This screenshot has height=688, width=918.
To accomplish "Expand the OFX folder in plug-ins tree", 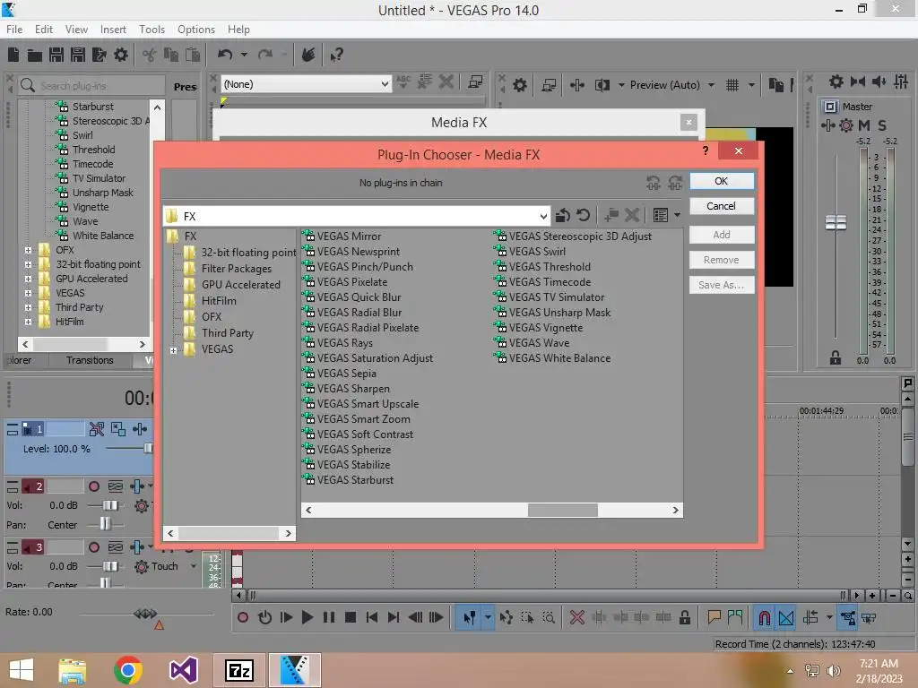I will [x=28, y=250].
